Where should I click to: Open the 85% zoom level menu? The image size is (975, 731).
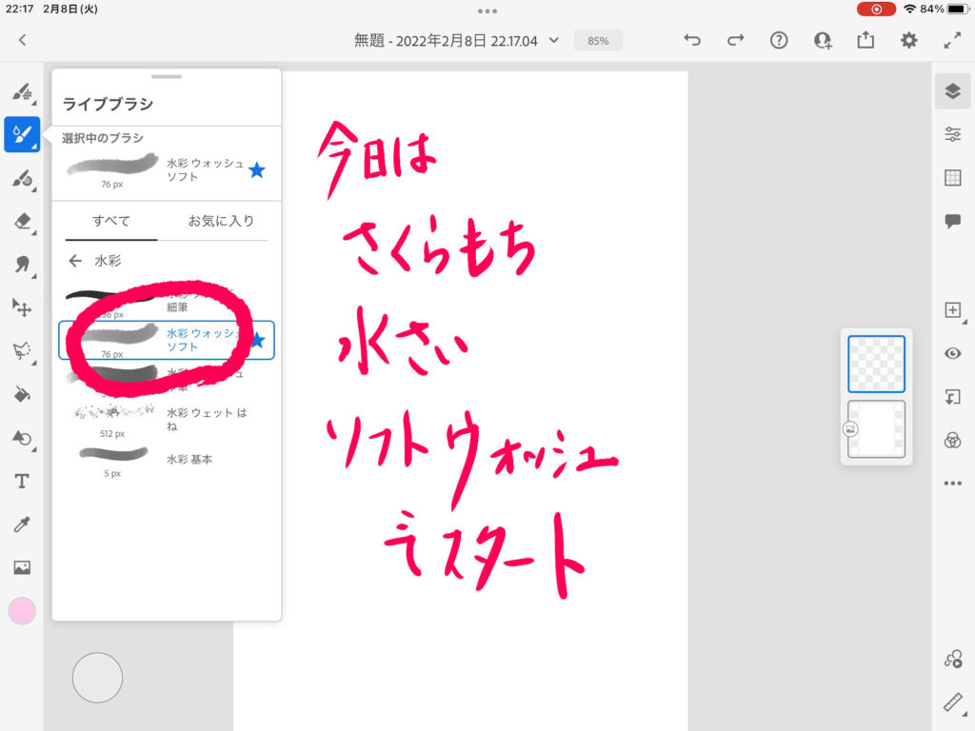pos(598,41)
